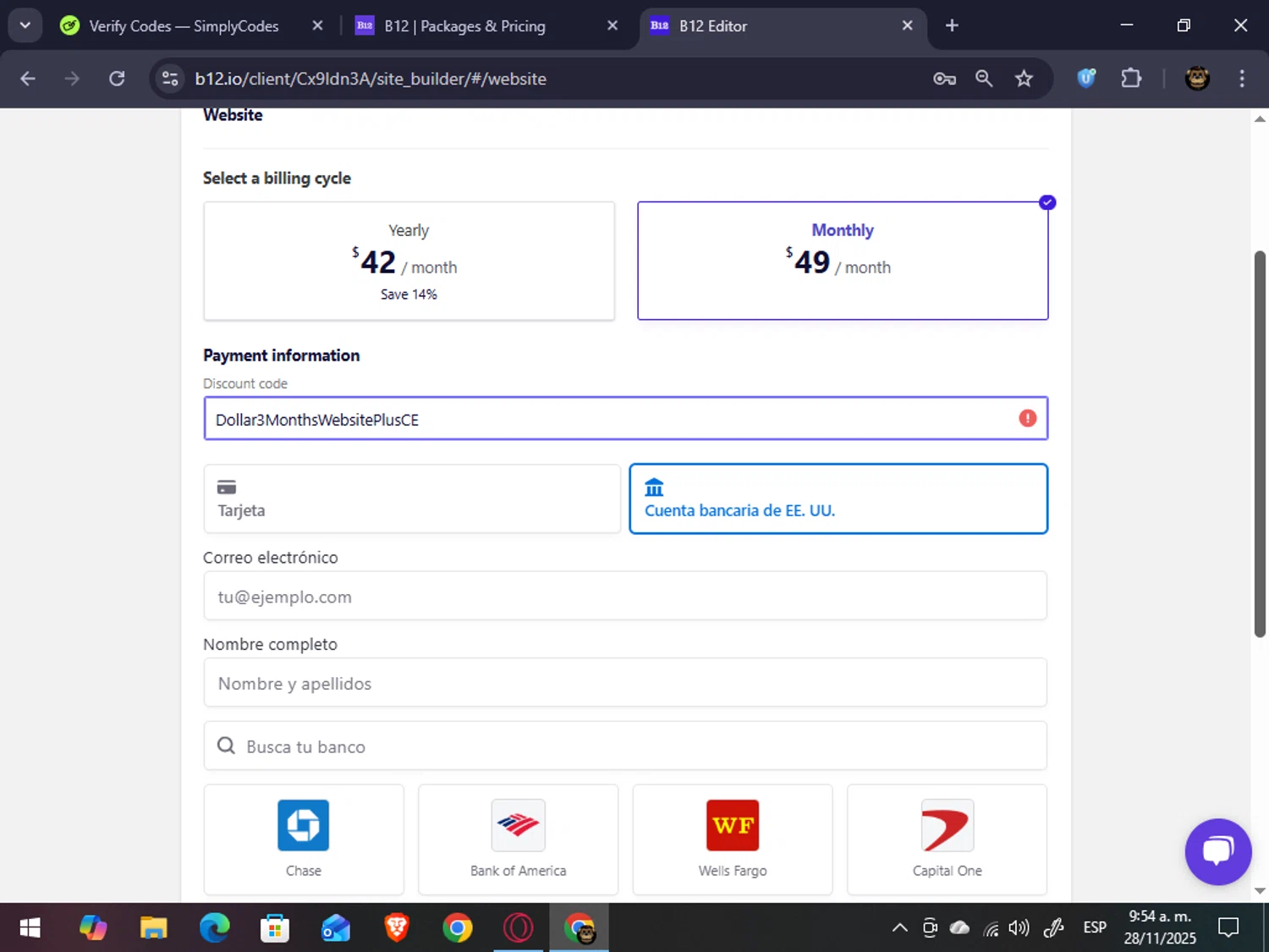Select Capital One bank
Image resolution: width=1269 pixels, height=952 pixels.
(948, 839)
